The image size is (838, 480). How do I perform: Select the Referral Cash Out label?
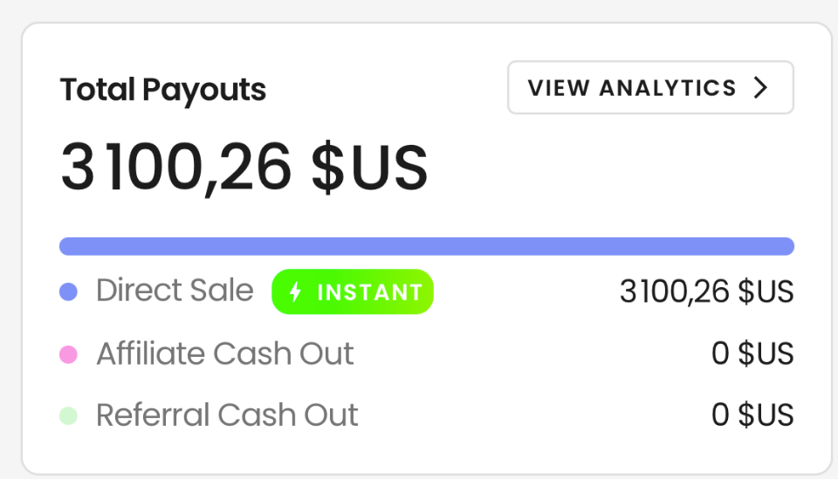(227, 415)
